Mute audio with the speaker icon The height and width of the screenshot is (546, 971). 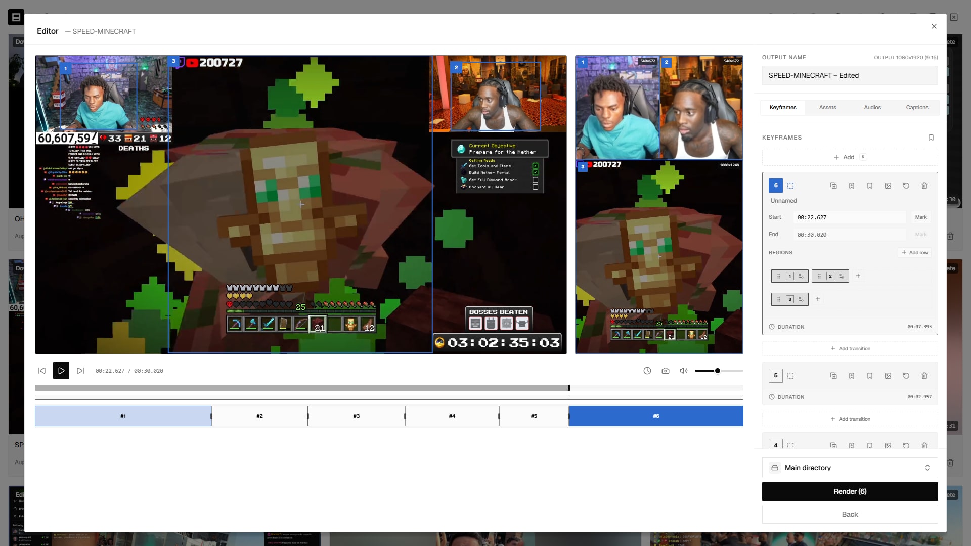[x=684, y=371]
